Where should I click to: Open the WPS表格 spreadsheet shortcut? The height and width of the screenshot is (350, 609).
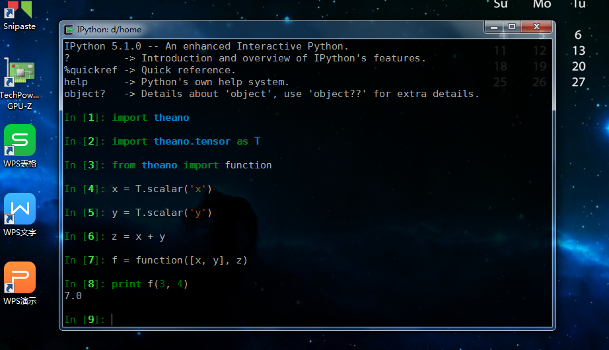point(19,146)
